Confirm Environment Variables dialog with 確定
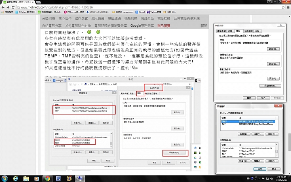The image size is (291, 182). click(259, 169)
